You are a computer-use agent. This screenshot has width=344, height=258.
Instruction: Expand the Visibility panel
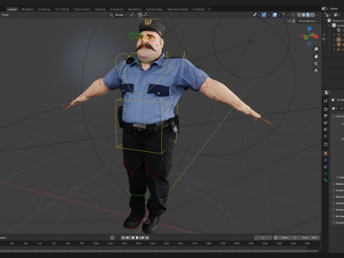click(x=334, y=203)
